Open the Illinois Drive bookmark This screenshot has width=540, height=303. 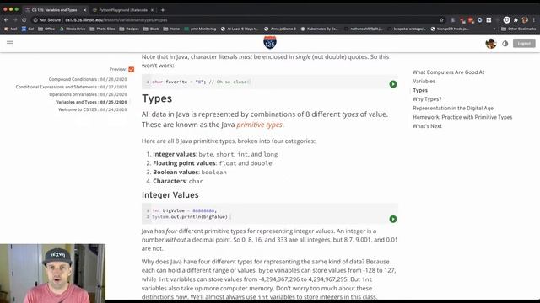pyautogui.click(x=73, y=29)
